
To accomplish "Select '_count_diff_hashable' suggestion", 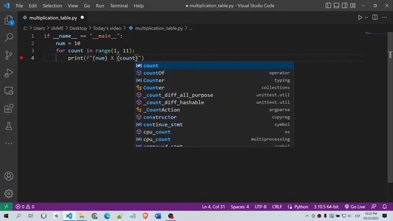I will click(x=214, y=103).
